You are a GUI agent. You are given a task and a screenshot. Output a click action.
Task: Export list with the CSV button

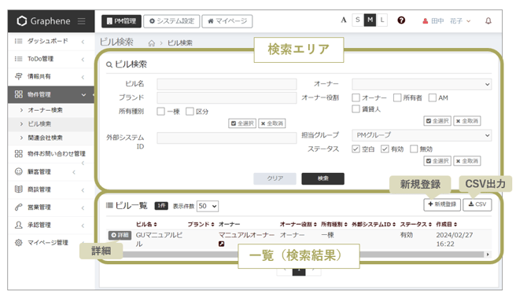tap(477, 204)
